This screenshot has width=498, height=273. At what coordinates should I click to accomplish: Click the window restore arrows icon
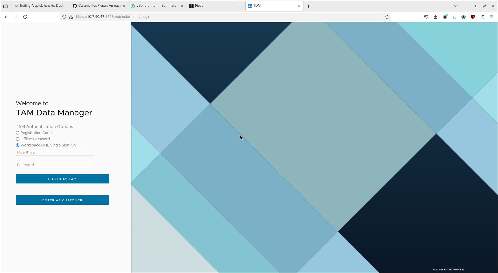pyautogui.click(x=485, y=6)
